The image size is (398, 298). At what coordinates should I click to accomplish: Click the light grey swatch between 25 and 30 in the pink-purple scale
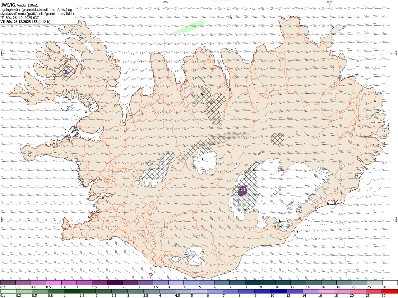point(374,283)
